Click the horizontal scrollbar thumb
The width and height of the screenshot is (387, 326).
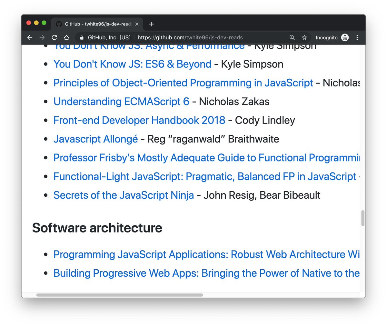120,295
